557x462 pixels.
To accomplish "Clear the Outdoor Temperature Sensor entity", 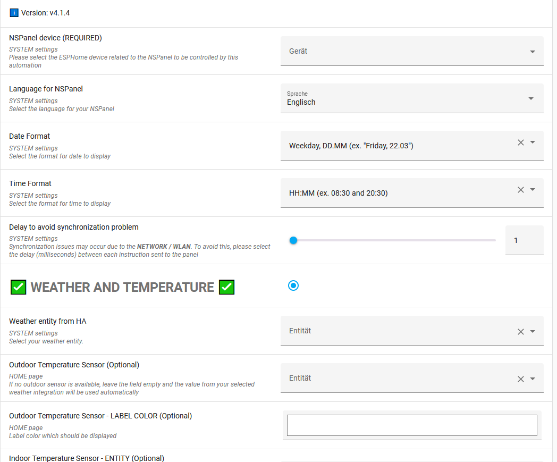I will click(521, 379).
